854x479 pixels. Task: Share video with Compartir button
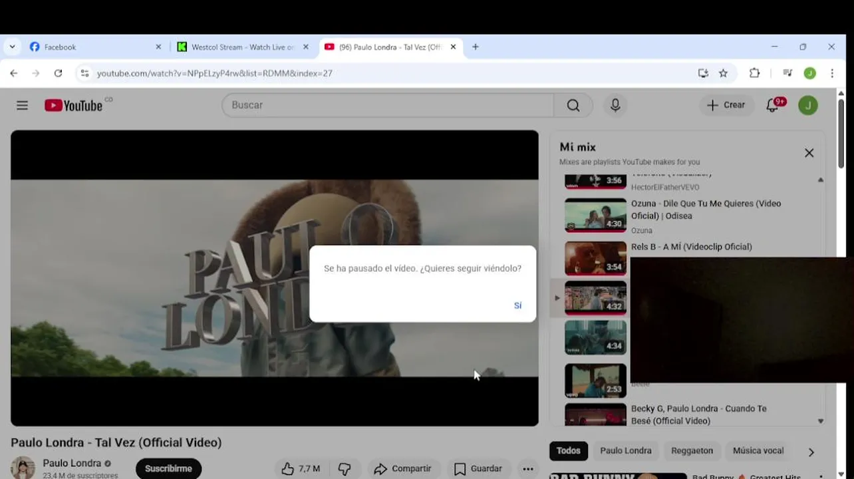point(402,468)
